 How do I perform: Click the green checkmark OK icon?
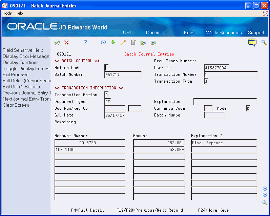tap(57, 42)
